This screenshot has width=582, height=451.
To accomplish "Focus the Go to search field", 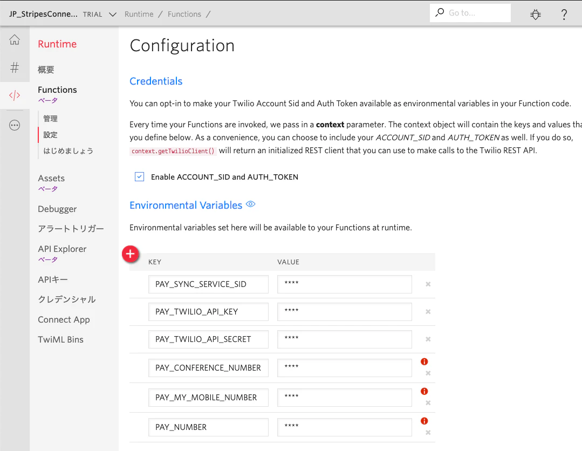I will click(x=470, y=13).
